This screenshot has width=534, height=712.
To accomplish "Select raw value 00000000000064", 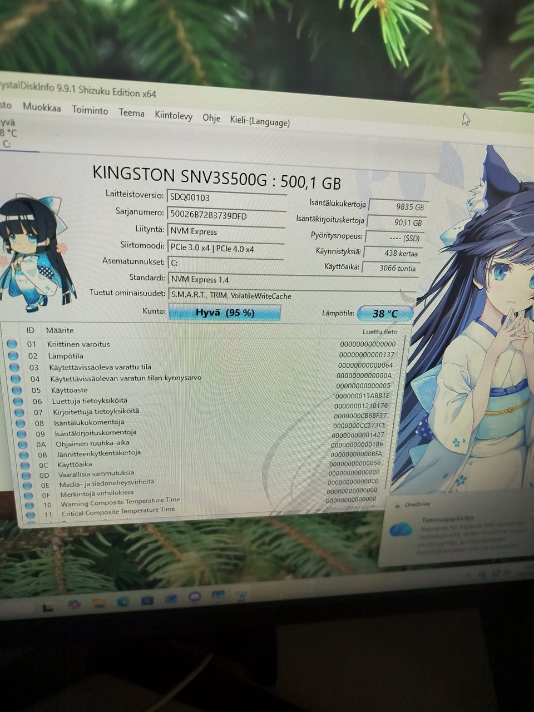I will coord(365,365).
